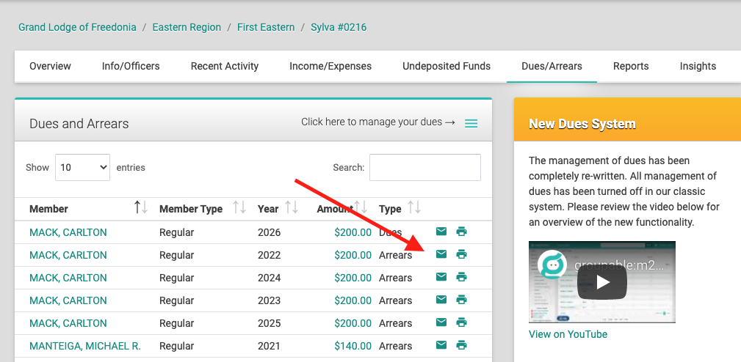The image size is (741, 362).
Task: Switch to the Undeposited Funds tab
Action: pyautogui.click(x=447, y=66)
